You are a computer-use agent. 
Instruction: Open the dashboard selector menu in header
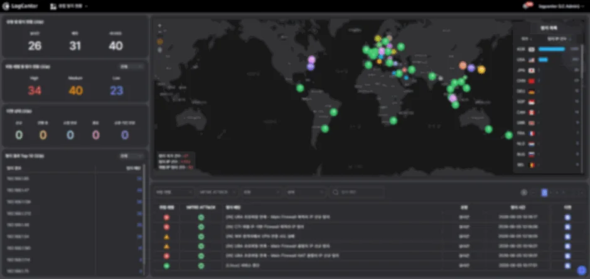[69, 6]
